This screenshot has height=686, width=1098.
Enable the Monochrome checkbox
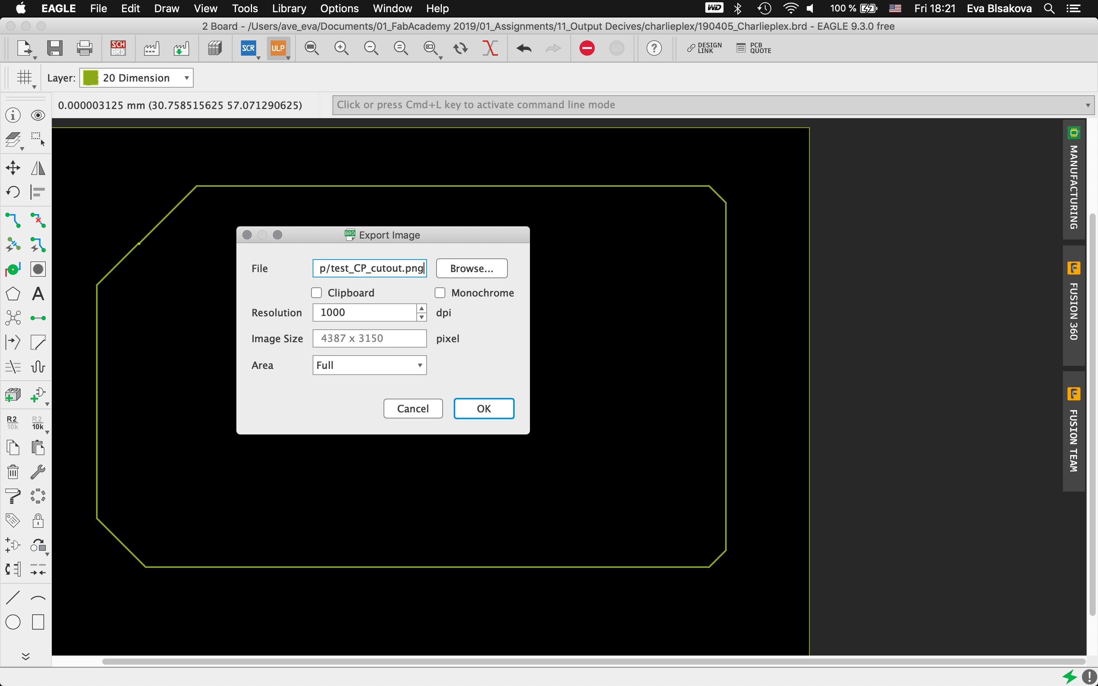440,293
